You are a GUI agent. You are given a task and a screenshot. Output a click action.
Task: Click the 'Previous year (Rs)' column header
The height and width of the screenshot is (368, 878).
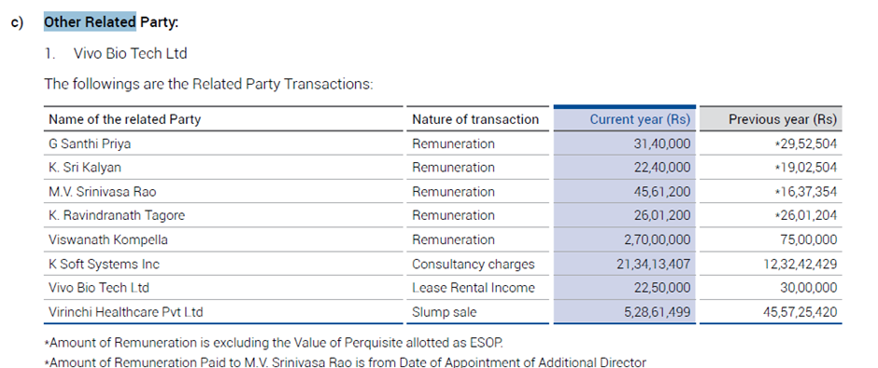[x=783, y=119]
